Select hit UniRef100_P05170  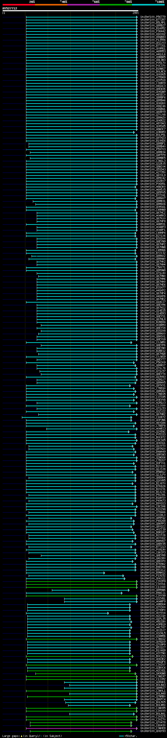[153, 63]
